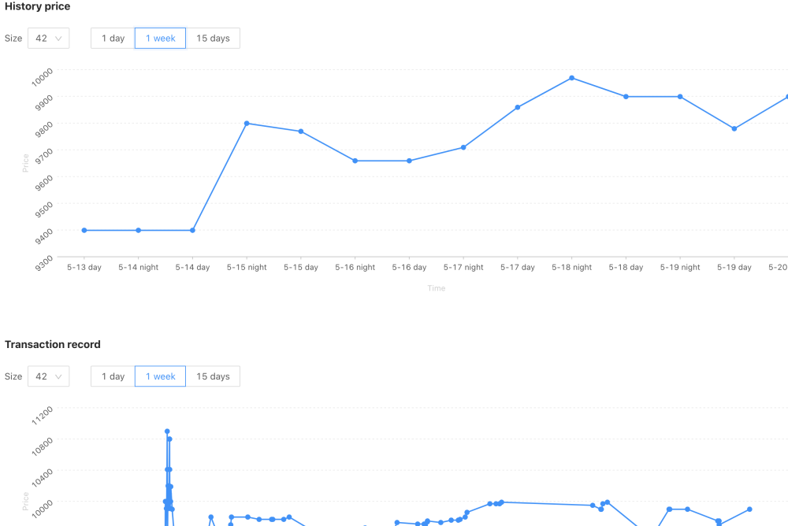Open the History price Size dropdown
Screen dimensions: 788x526
[48, 39]
